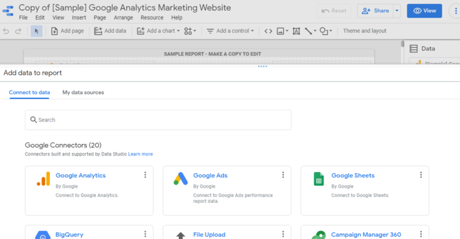The height and width of the screenshot is (239, 460).
Task: Open Google Analytics card options menu
Action: [x=145, y=175]
